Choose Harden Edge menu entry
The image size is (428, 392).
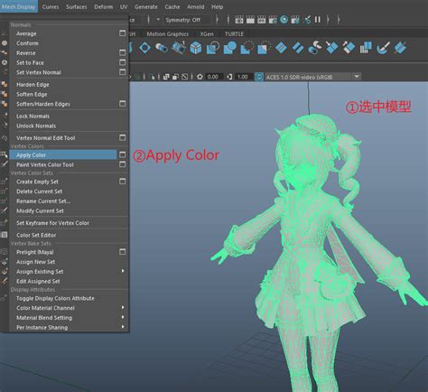[x=33, y=85]
